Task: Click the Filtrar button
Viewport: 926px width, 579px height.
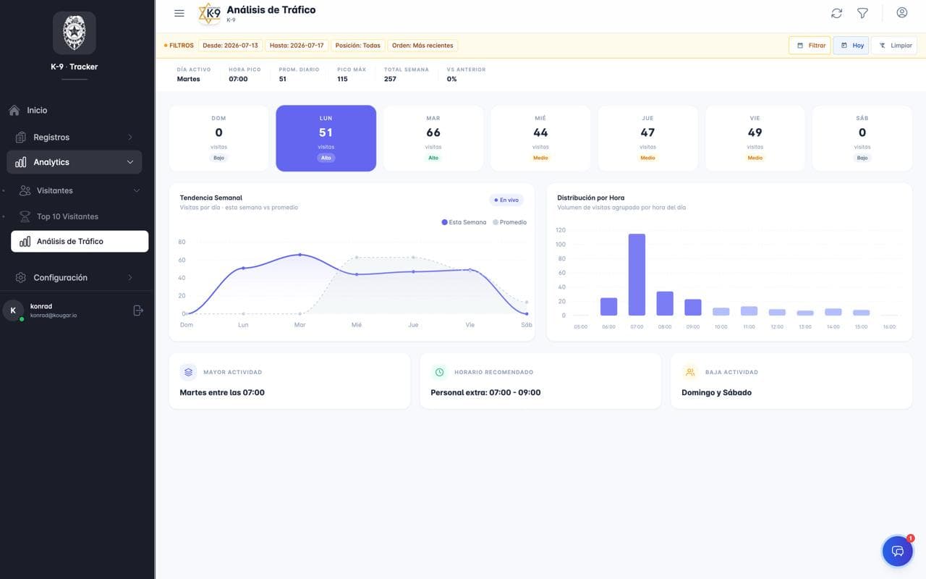Action: [810, 46]
